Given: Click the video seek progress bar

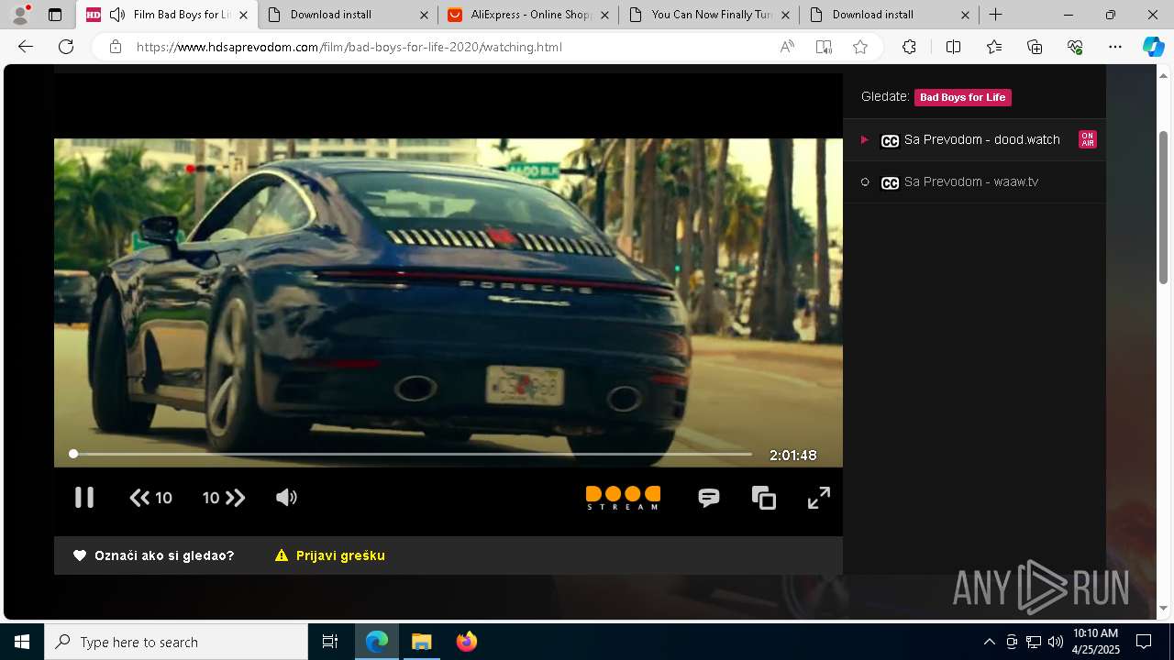Looking at the screenshot, I should (412, 454).
